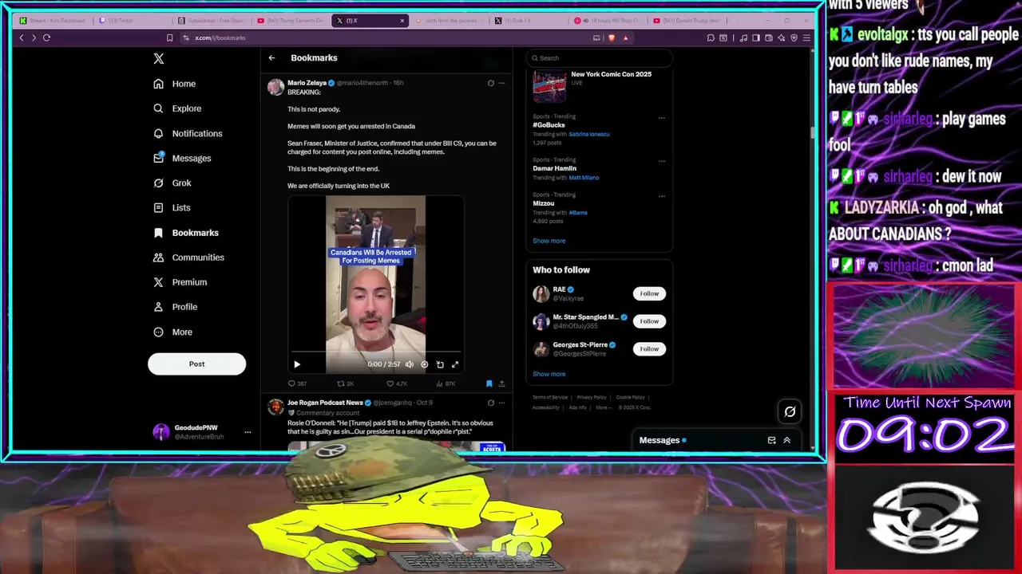Image resolution: width=1022 pixels, height=574 pixels.
Task: Open more options for Mizzou trend
Action: (661, 196)
